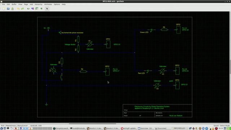This screenshot has height=130, width=231.
Task: Select the Add Text tool icon
Action: (42, 9)
